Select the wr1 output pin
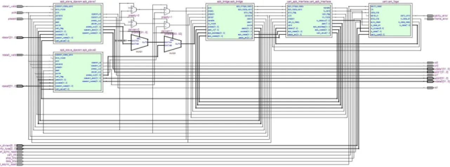The height and width of the screenshot is (167, 450). (x=430, y=75)
